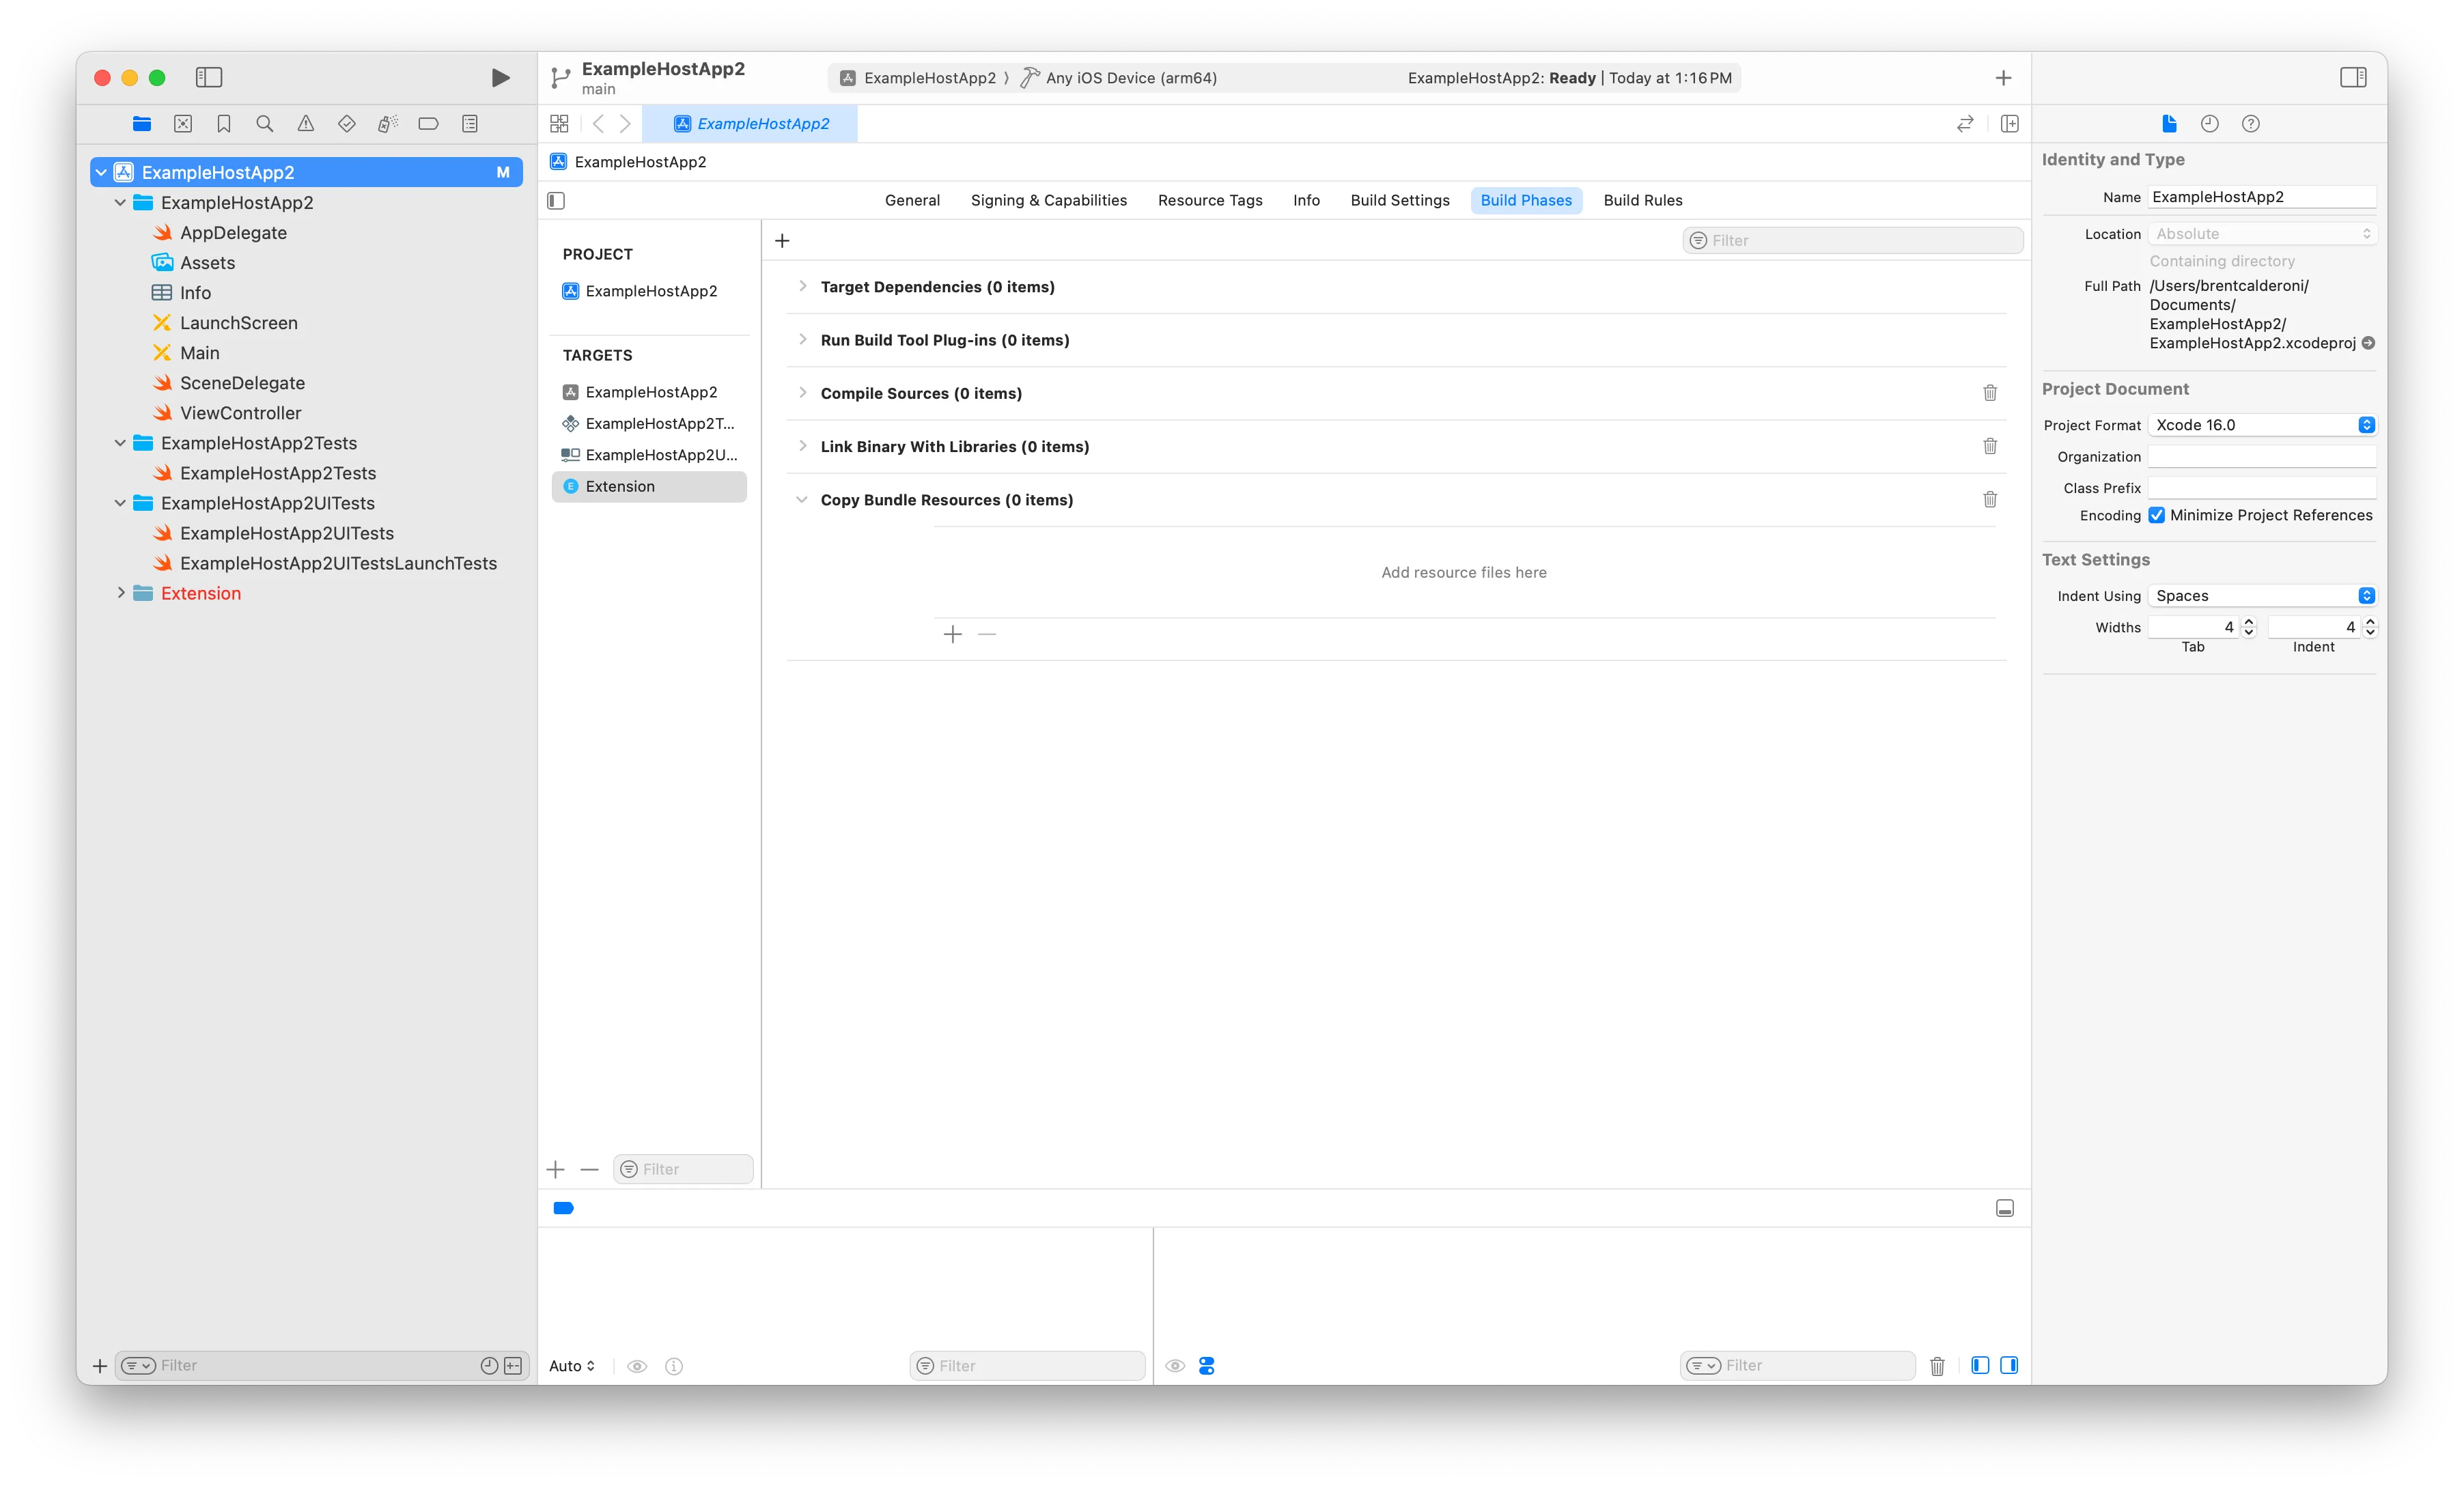Open the find navigator magnifier icon

(265, 124)
